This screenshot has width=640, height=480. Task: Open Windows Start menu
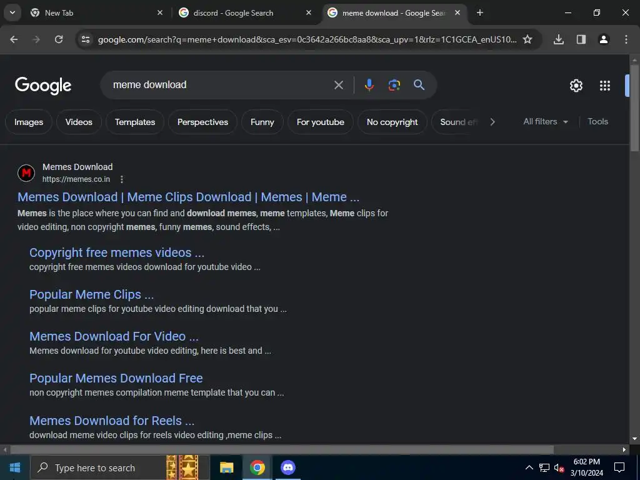click(x=15, y=467)
